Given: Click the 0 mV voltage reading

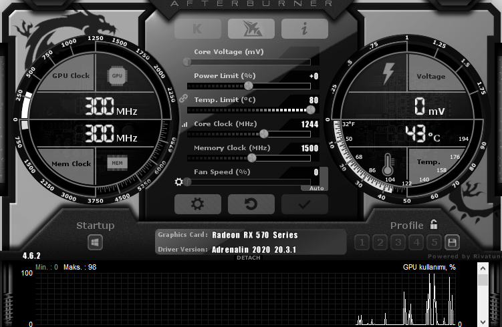Looking at the screenshot, I should 429,107.
